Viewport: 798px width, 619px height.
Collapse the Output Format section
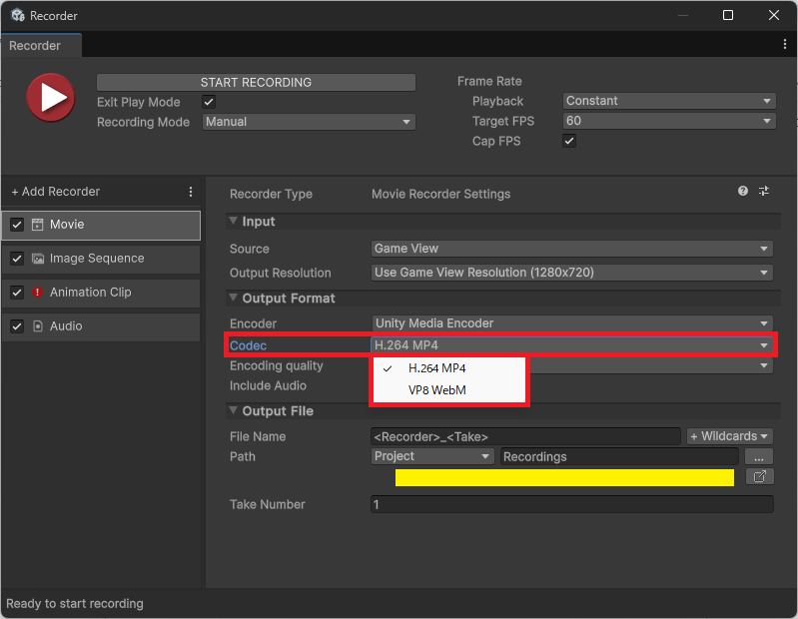tap(235, 299)
